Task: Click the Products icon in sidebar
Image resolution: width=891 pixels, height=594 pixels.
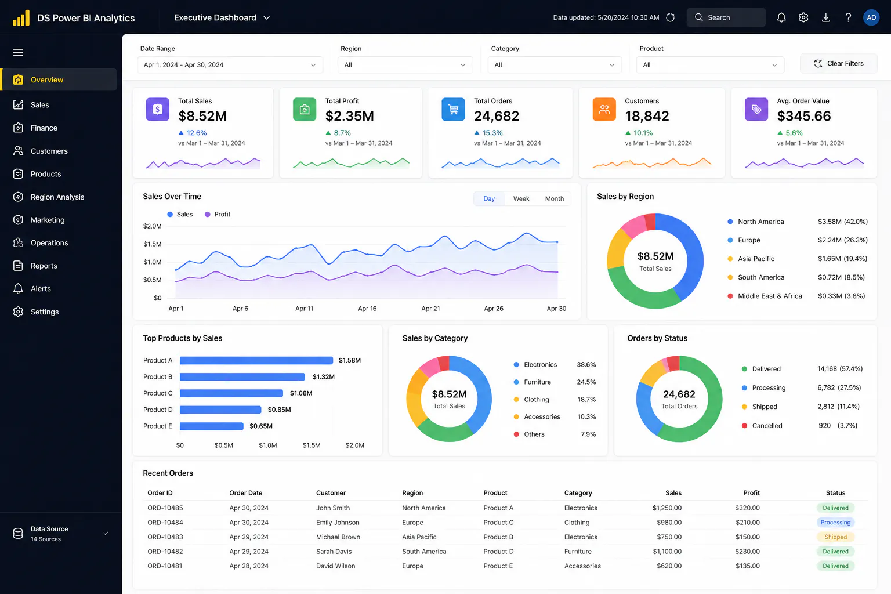Action: [x=18, y=173]
